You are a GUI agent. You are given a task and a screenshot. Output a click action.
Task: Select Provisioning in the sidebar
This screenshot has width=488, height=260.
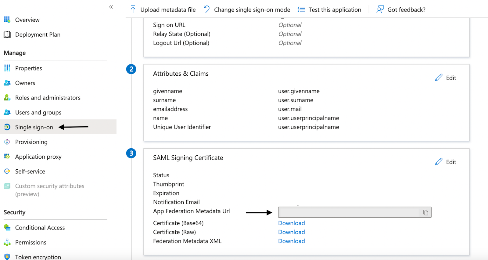[31, 142]
